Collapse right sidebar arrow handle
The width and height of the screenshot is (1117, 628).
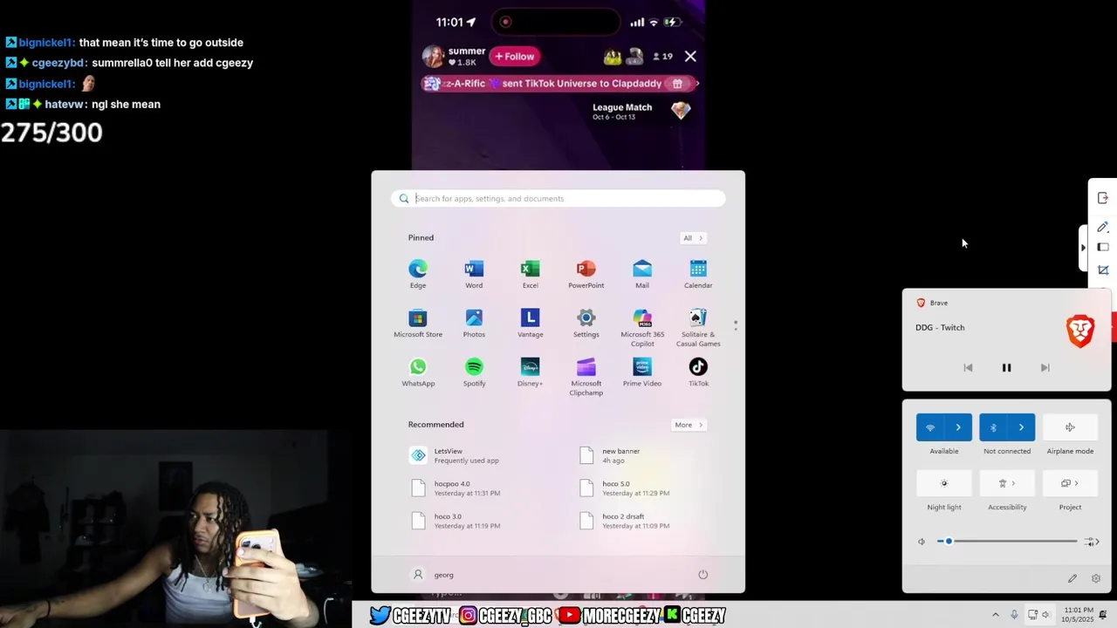coord(1083,248)
